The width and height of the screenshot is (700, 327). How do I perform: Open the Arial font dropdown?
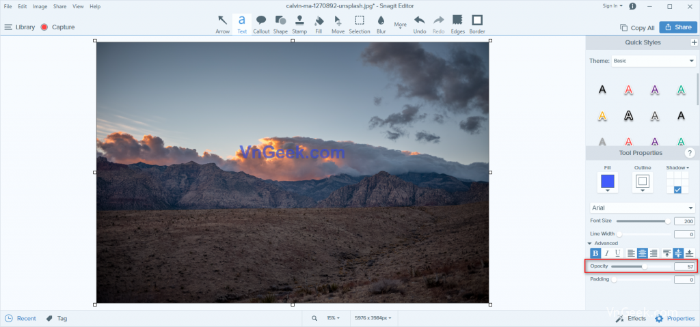pyautogui.click(x=643, y=208)
